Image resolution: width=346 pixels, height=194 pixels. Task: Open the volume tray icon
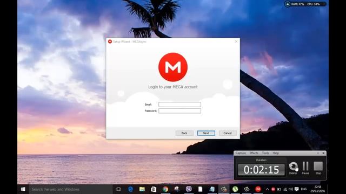click(x=291, y=189)
